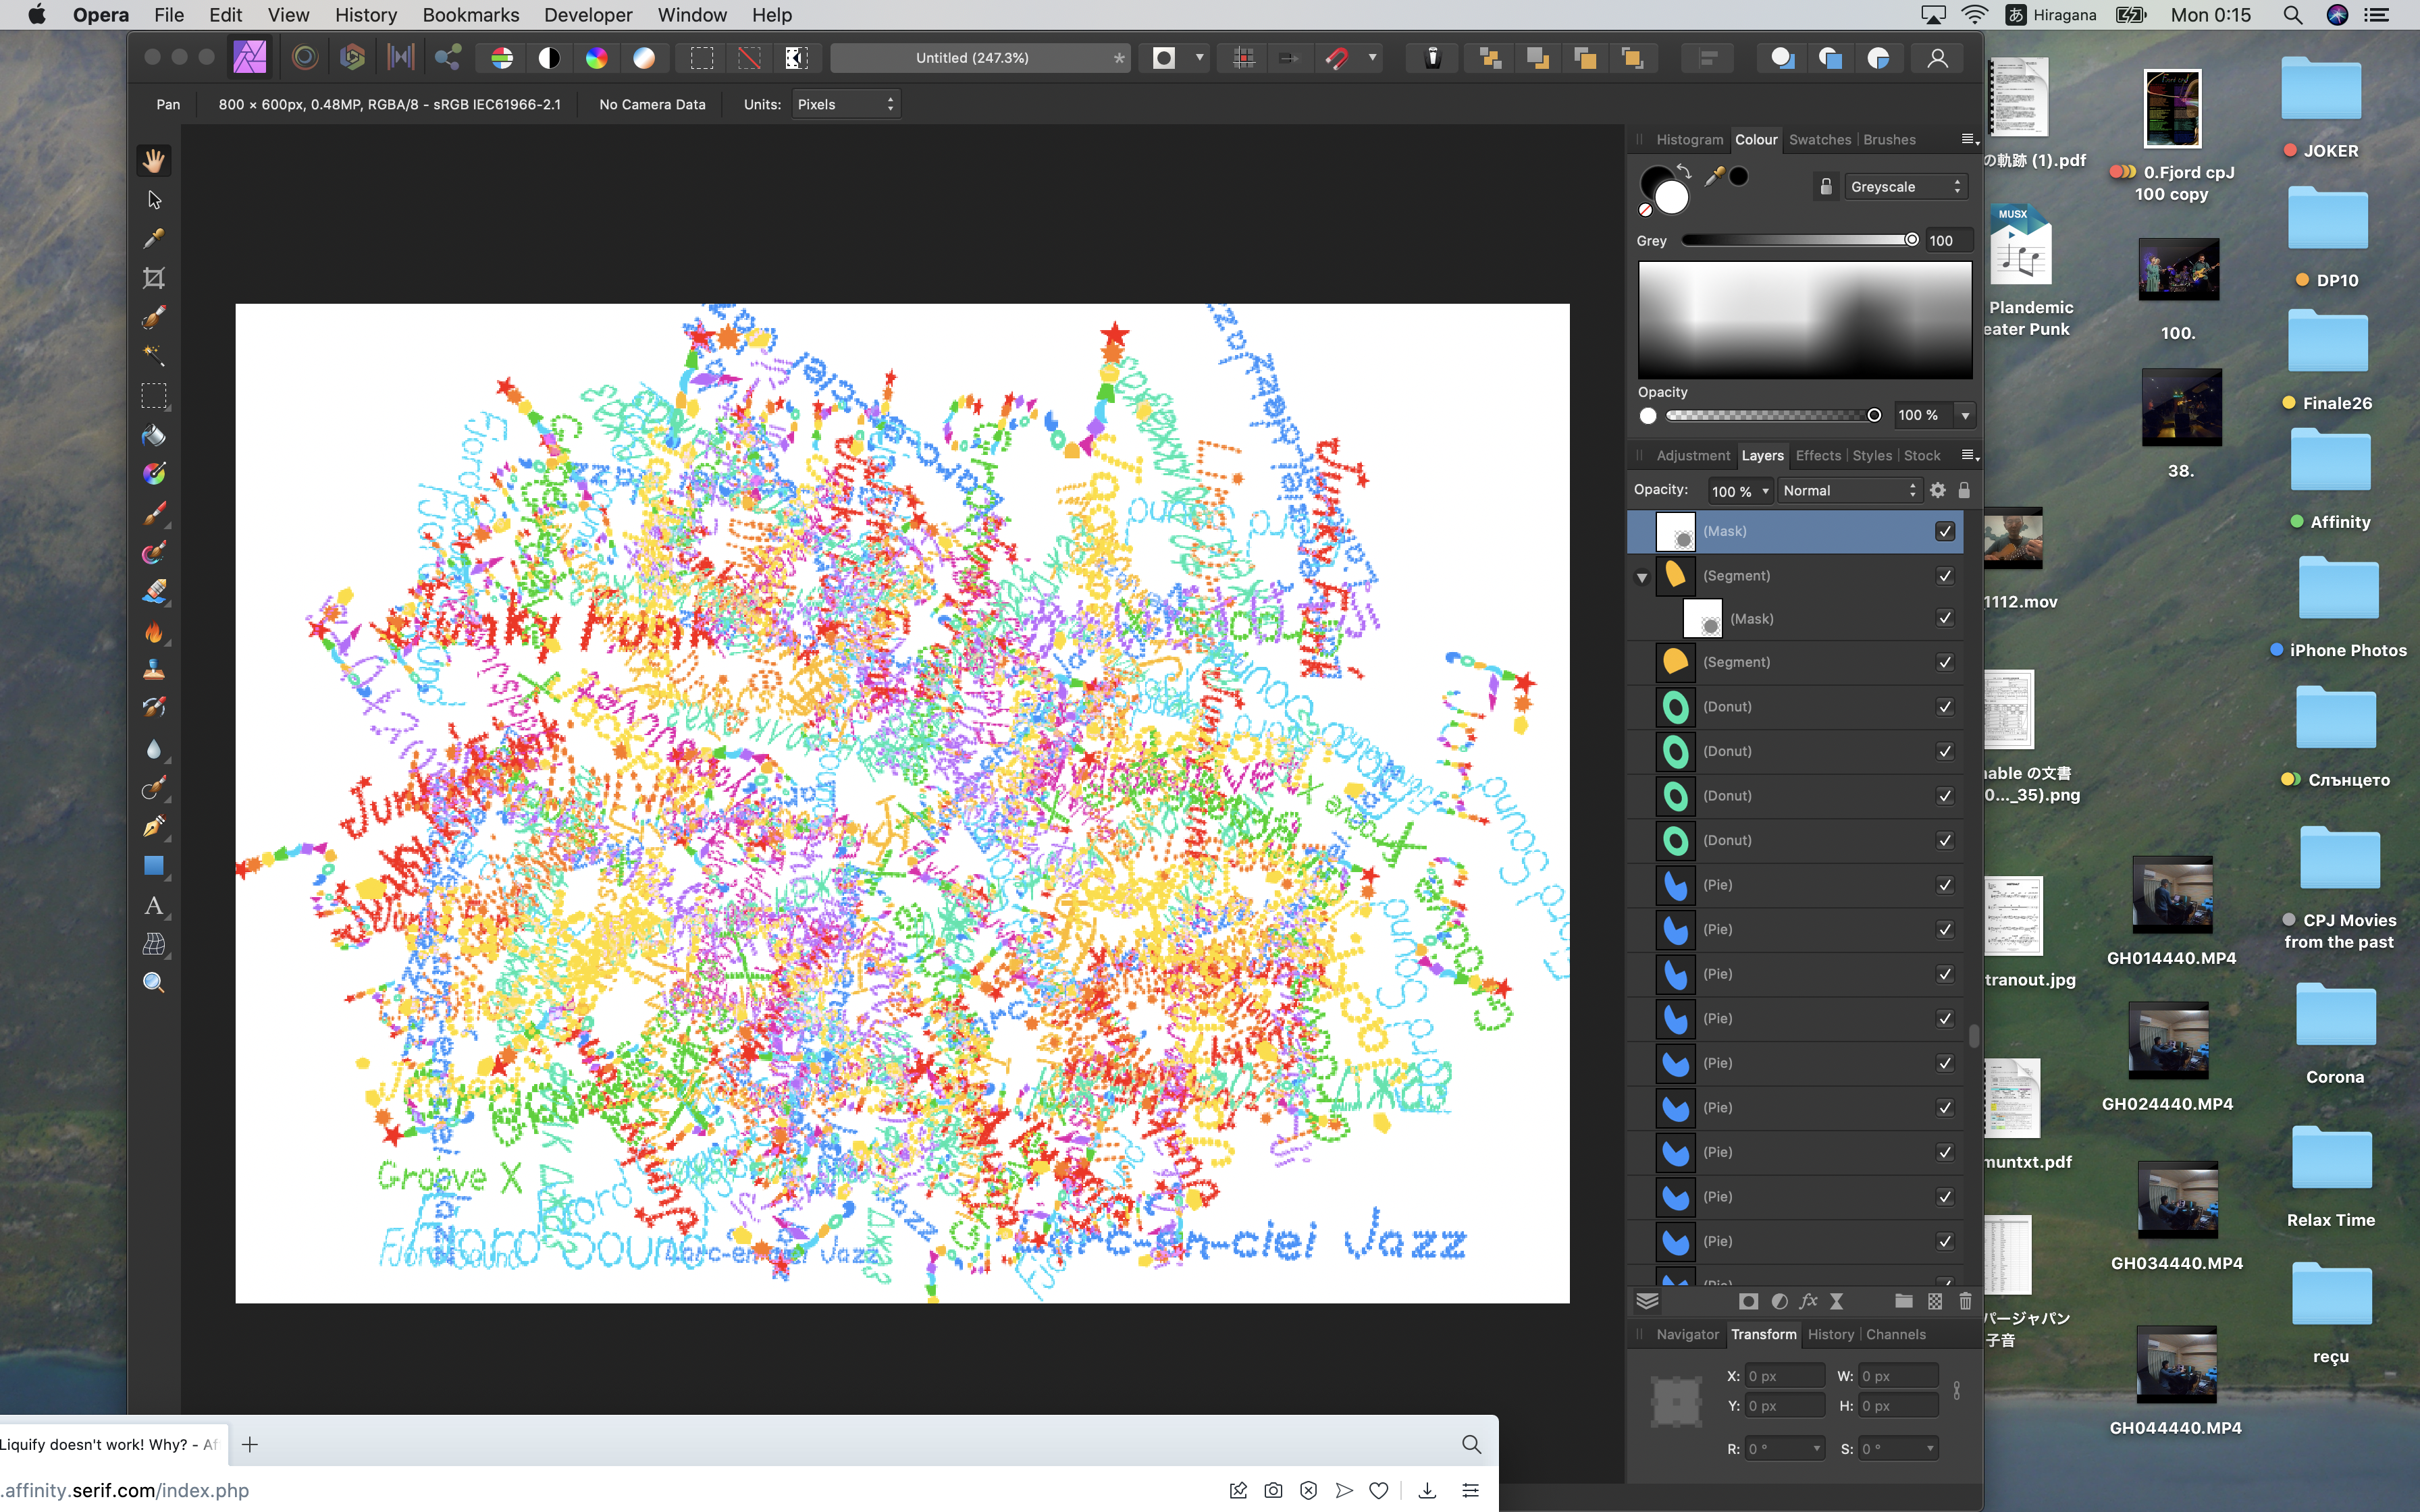Open the rotation R field dropdown
2420x1512 pixels.
(1816, 1448)
